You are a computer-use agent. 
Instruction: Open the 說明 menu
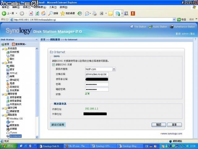(63, 7)
